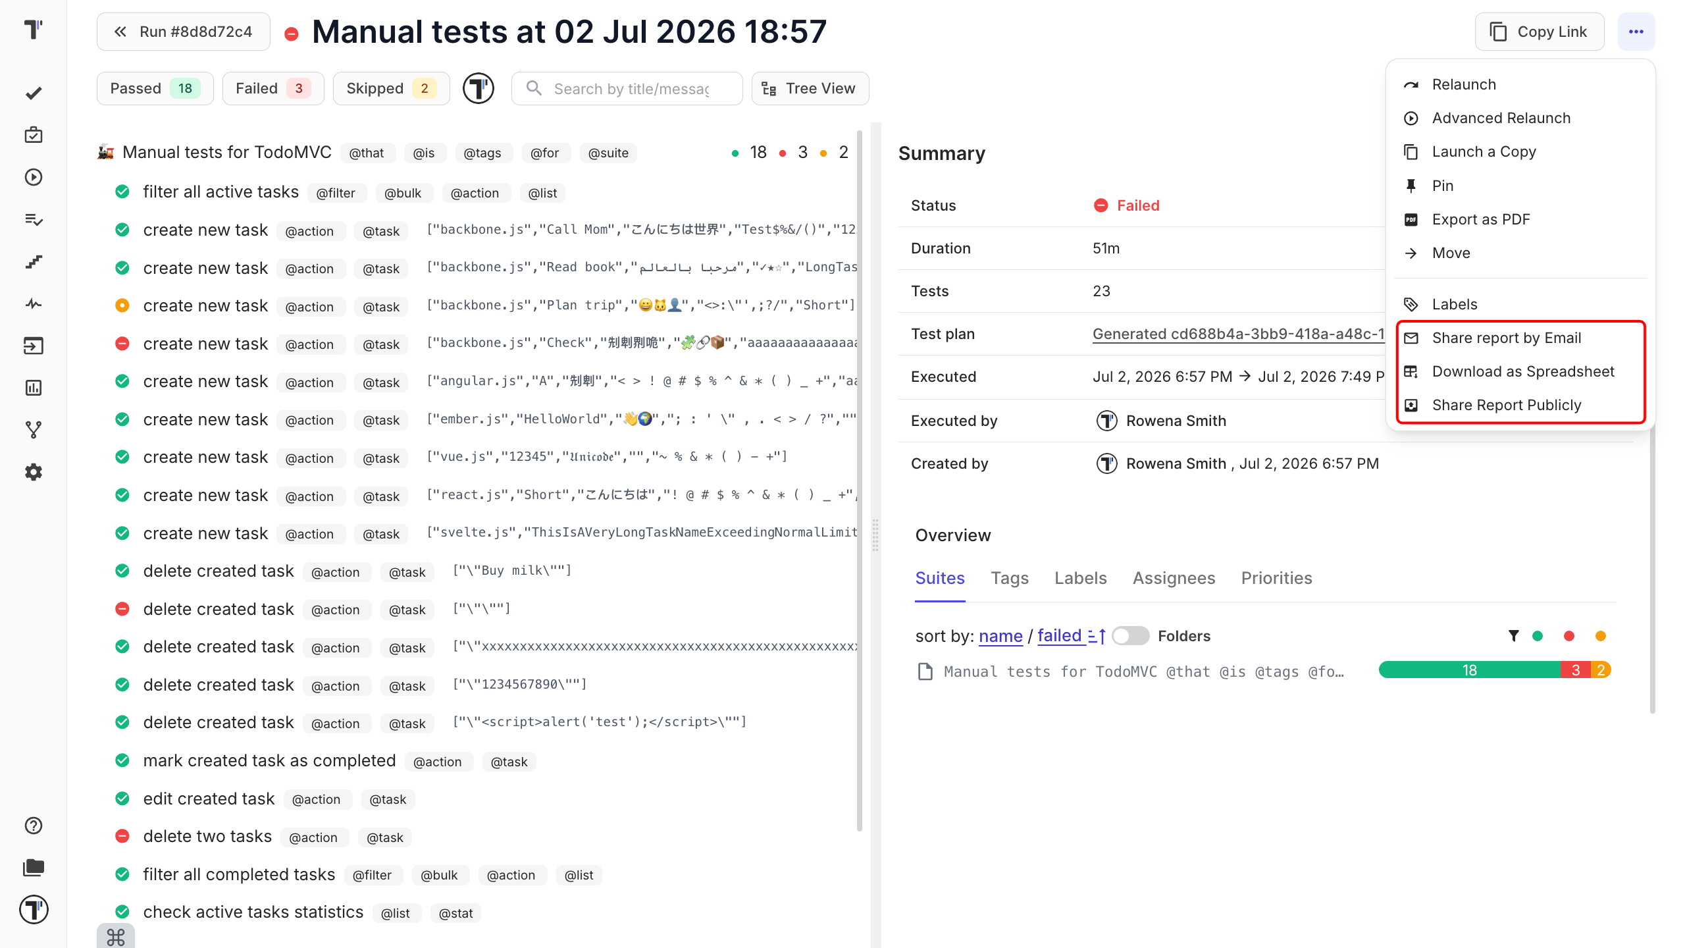This screenshot has height=948, width=1685.
Task: Go back via Run #8d8d72c4 button
Action: click(184, 32)
